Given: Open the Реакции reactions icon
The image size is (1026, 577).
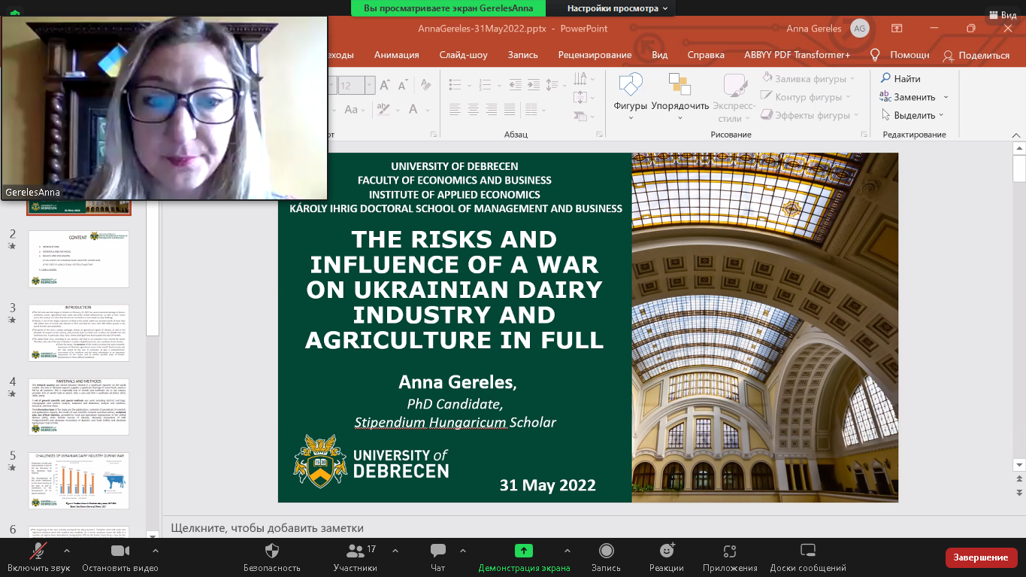Looking at the screenshot, I should [x=666, y=551].
